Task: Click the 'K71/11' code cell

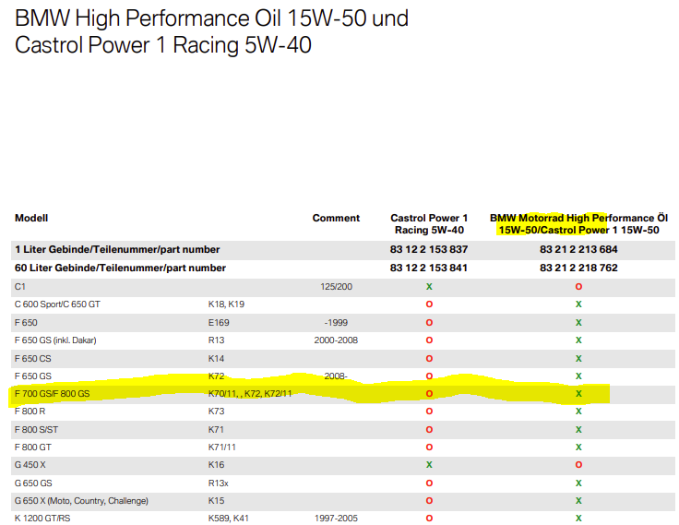Action: 221,447
